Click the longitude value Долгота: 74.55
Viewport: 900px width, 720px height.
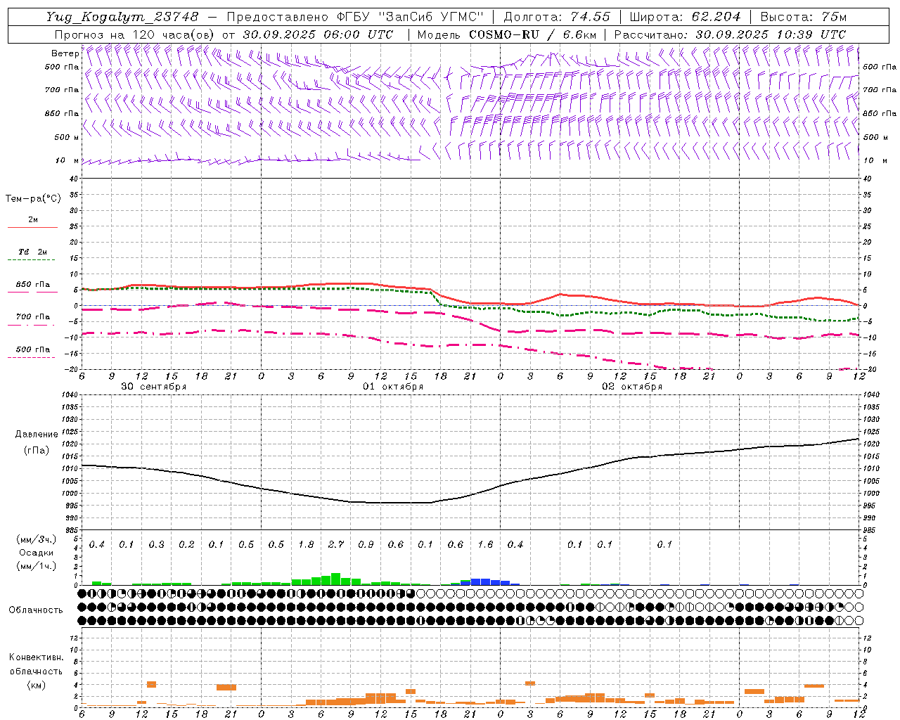tap(557, 17)
